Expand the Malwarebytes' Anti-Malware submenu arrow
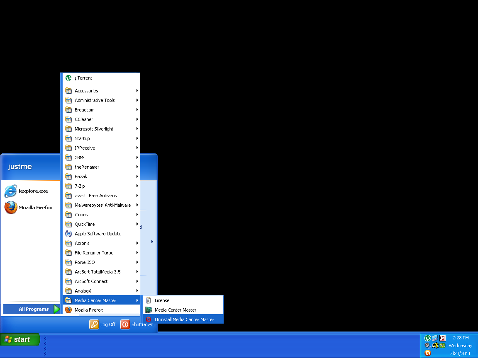Image resolution: width=478 pixels, height=358 pixels. [x=137, y=205]
